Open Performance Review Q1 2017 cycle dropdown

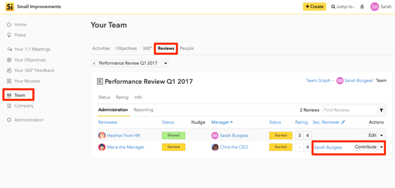pyautogui.click(x=133, y=63)
